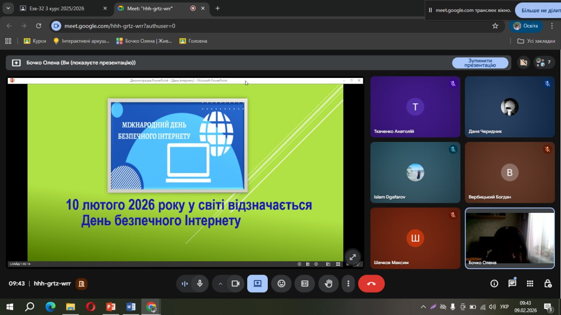Toggle the camera on or off
The image size is (561, 315).
click(x=235, y=283)
